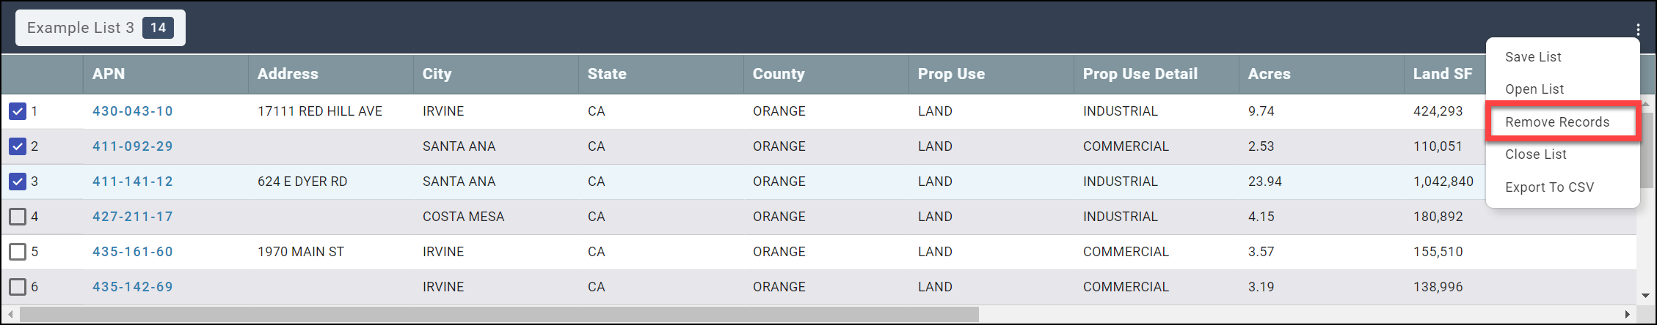Viewport: 1657px width, 325px height.
Task: Open APN link 411-141-12
Action: click(133, 182)
